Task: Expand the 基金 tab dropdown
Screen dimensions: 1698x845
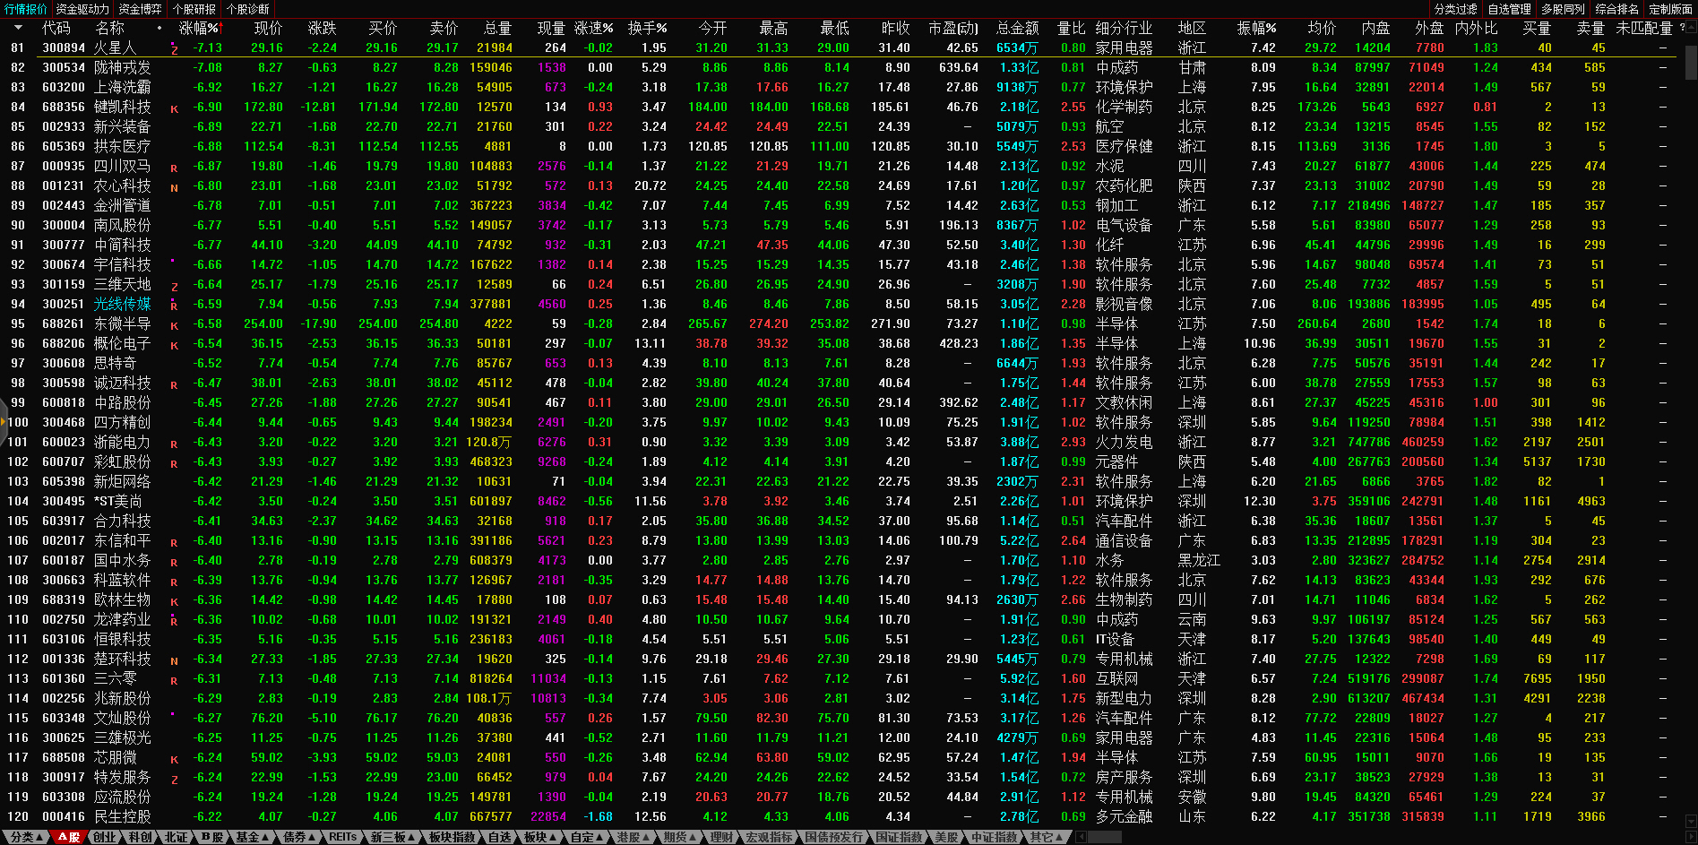Action: click(252, 837)
